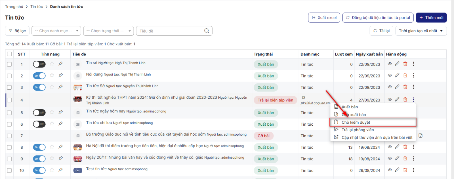
Task: Click the 'Xuất excel' button
Action: pos(324,18)
